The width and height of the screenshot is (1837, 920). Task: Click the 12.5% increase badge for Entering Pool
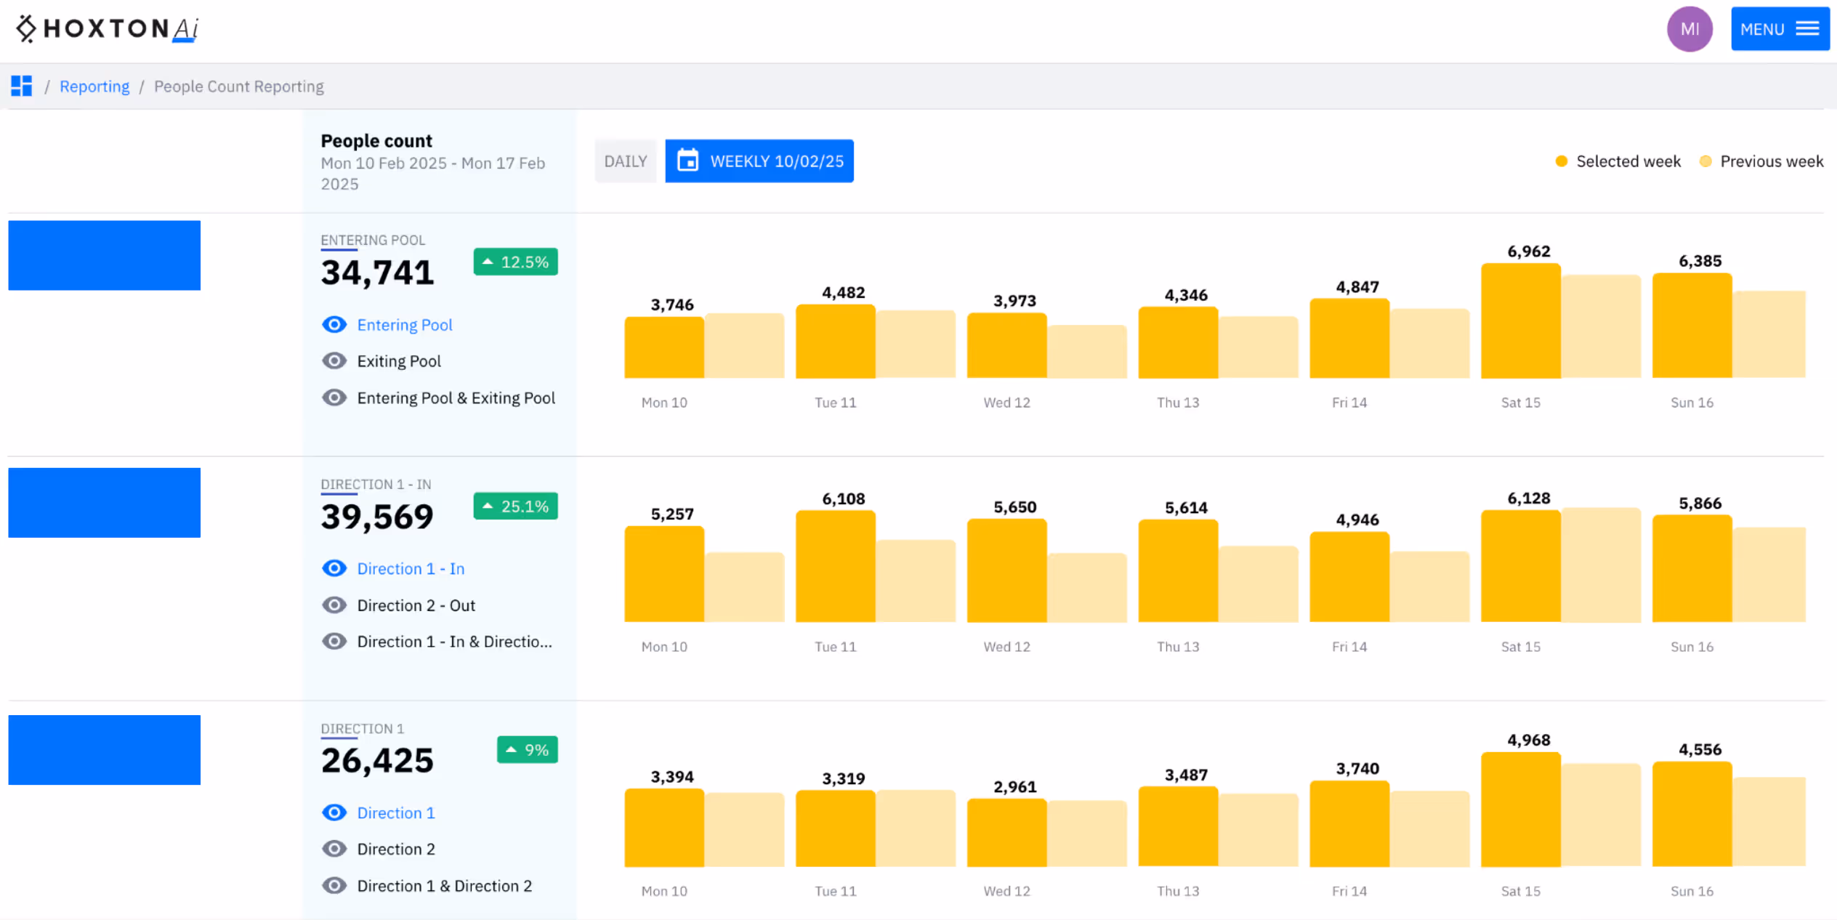[x=515, y=262]
